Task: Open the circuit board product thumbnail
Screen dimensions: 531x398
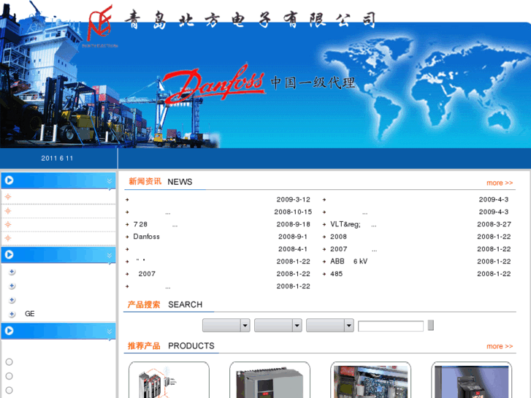Action: [x=370, y=380]
